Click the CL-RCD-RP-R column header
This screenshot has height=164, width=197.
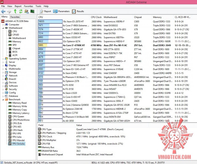click(x=182, y=17)
